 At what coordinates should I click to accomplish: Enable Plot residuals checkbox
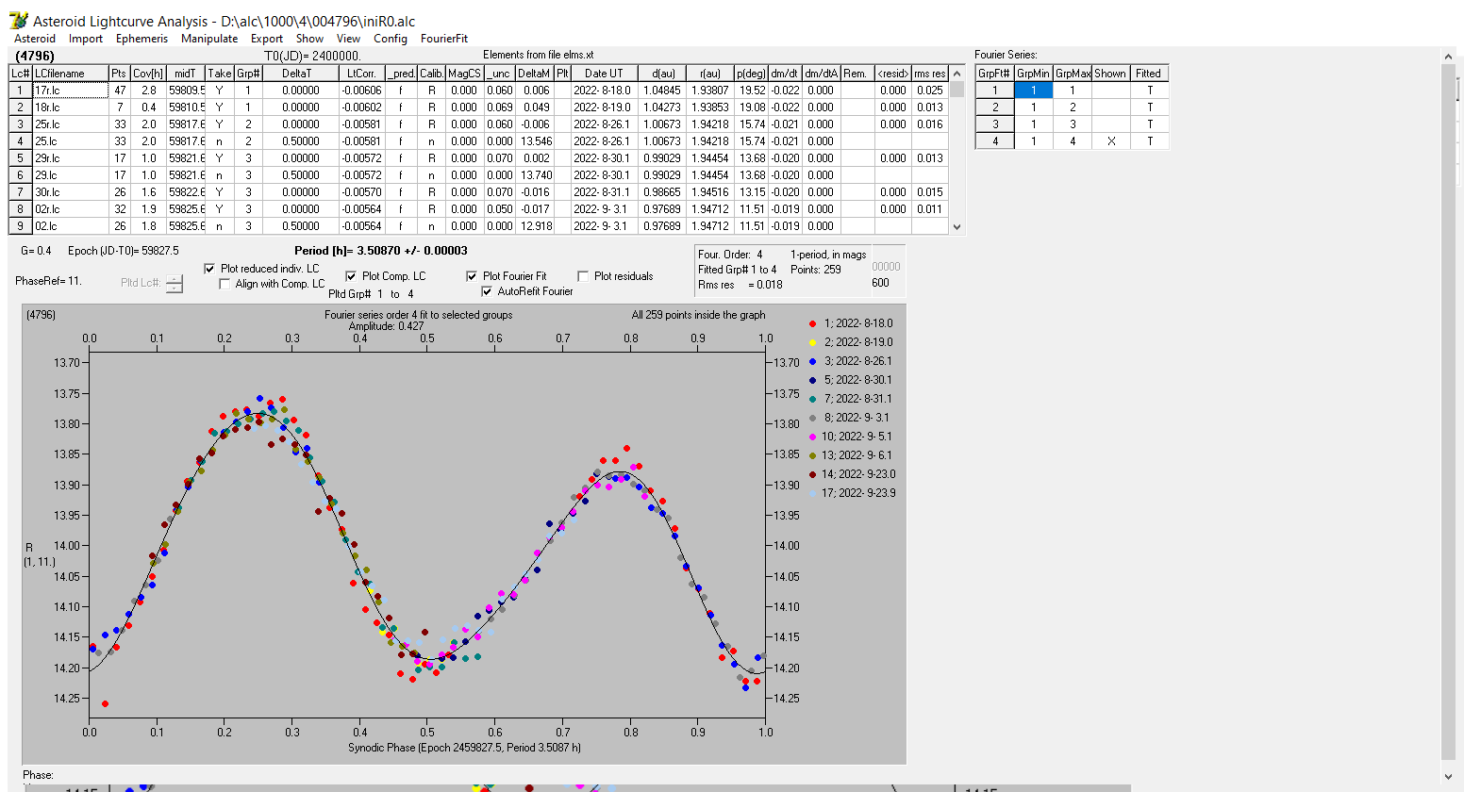[x=583, y=276]
